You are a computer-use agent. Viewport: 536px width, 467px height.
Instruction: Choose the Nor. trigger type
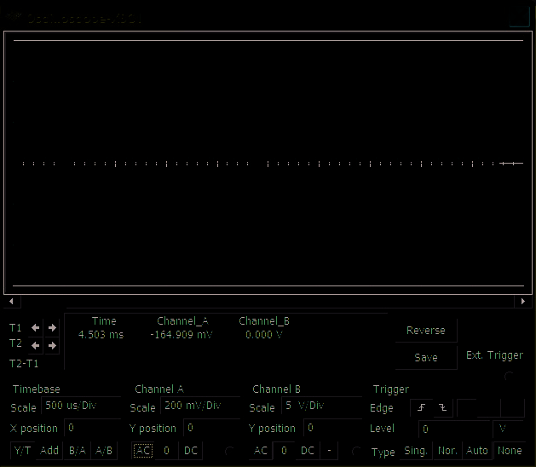coord(447,451)
